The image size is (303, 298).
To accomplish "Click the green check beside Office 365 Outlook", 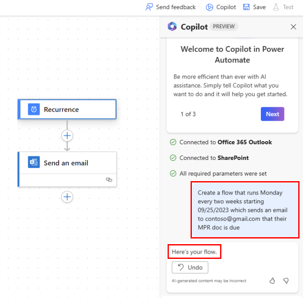I will coord(173,142).
